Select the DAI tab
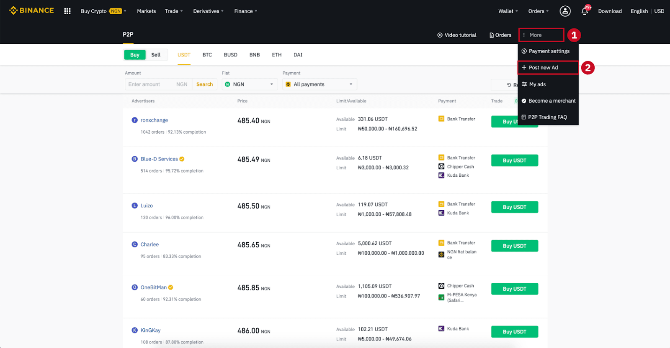The width and height of the screenshot is (670, 348). pyautogui.click(x=298, y=55)
